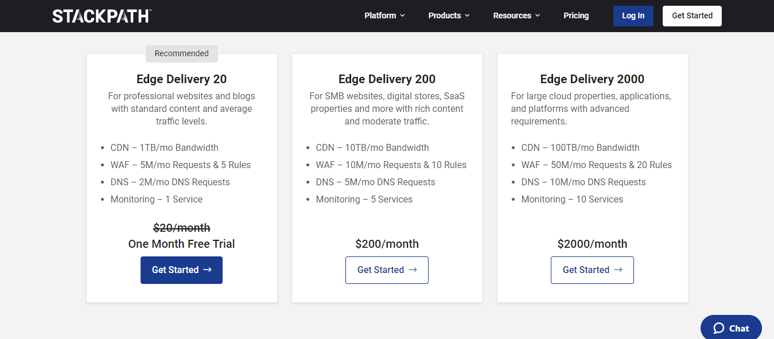Click the CDN – 1TB/mo Bandwidth bullet
The image size is (774, 339).
[164, 147]
